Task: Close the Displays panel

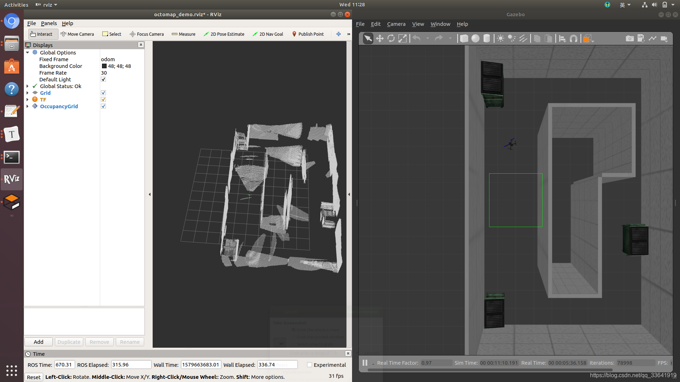Action: click(x=141, y=45)
